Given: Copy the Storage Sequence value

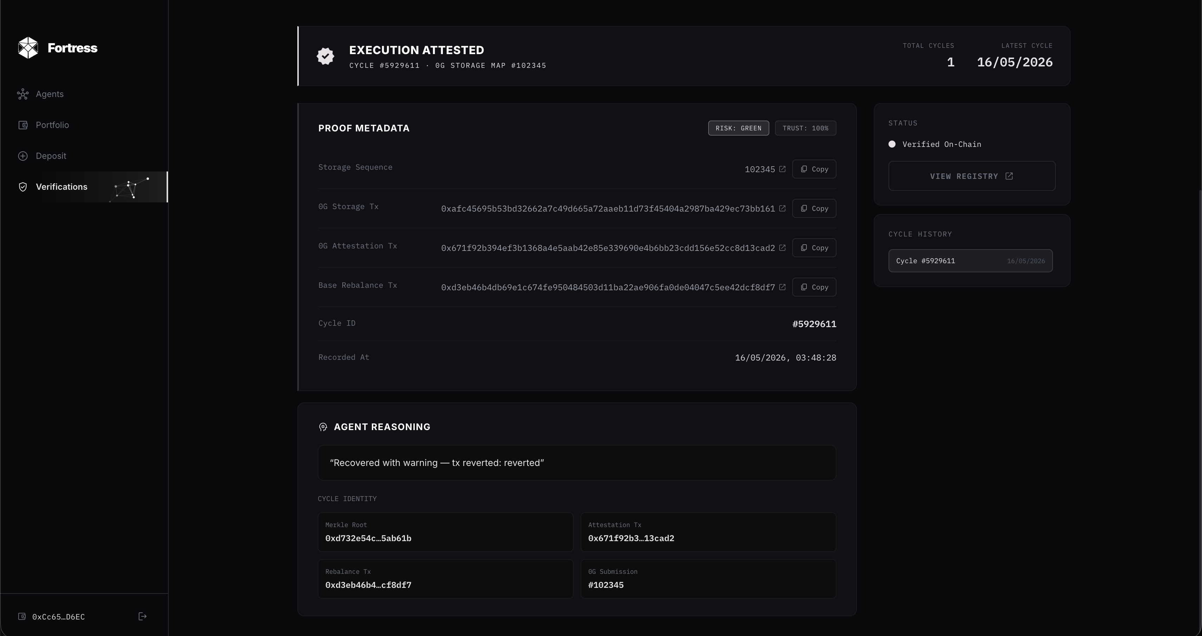Looking at the screenshot, I should click(814, 169).
